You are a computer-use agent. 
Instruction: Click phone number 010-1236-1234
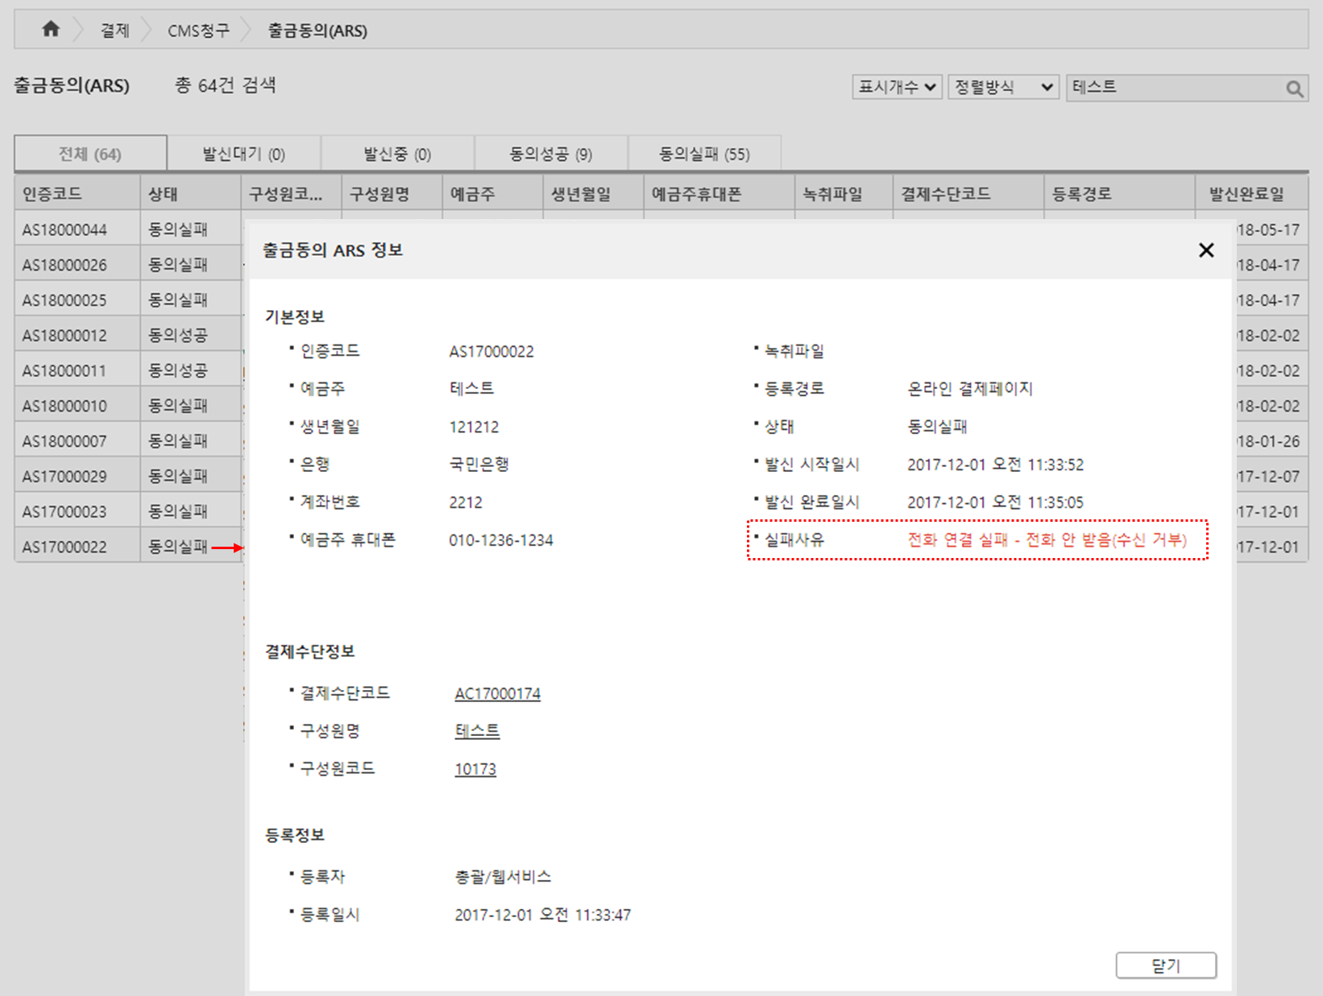501,540
